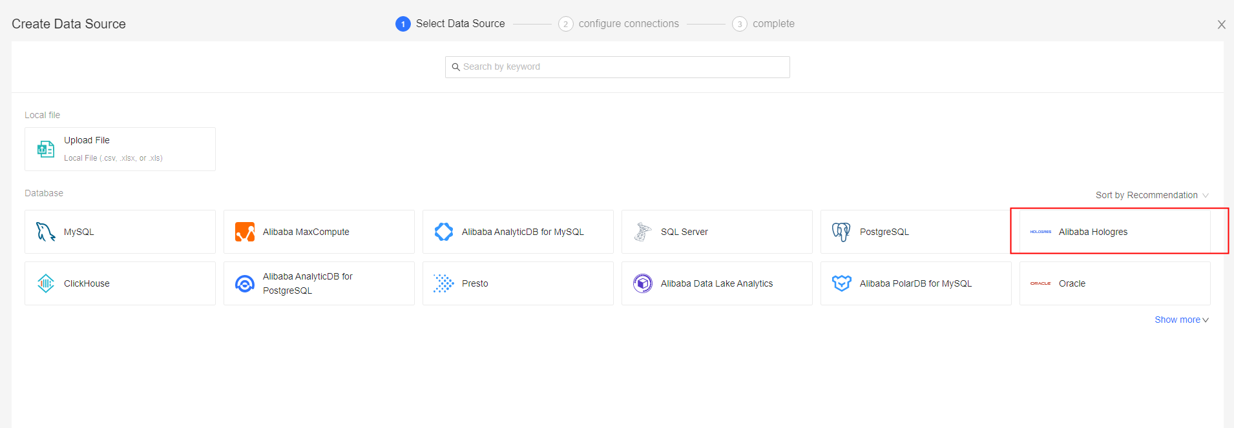Select step 1 Select Data Source
1234x428 pixels.
click(450, 24)
